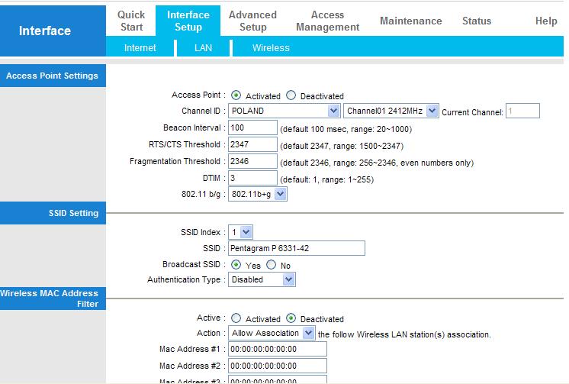The image size is (569, 384).
Task: Open the Allow Association action dropdown
Action: click(x=272, y=333)
